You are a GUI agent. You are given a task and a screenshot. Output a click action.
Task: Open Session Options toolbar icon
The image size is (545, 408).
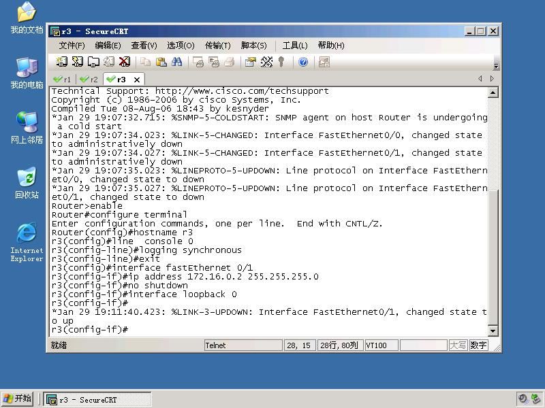(250, 62)
